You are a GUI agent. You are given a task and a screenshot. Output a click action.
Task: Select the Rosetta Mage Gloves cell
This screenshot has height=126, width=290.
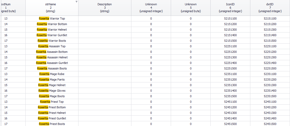tap(52, 91)
